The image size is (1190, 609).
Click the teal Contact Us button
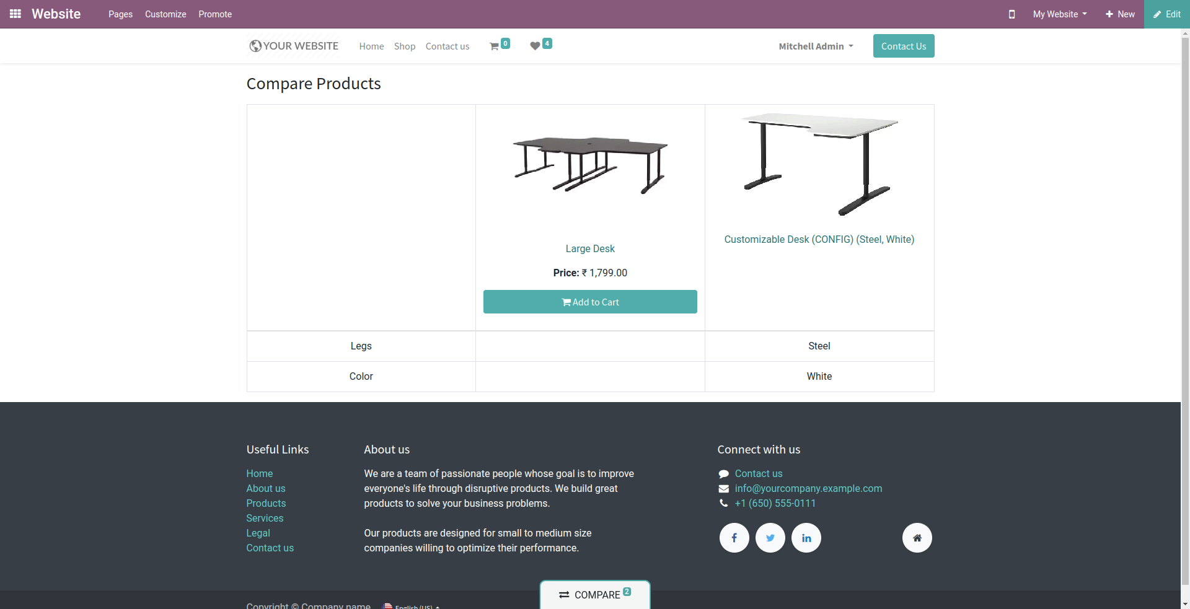[904, 46]
